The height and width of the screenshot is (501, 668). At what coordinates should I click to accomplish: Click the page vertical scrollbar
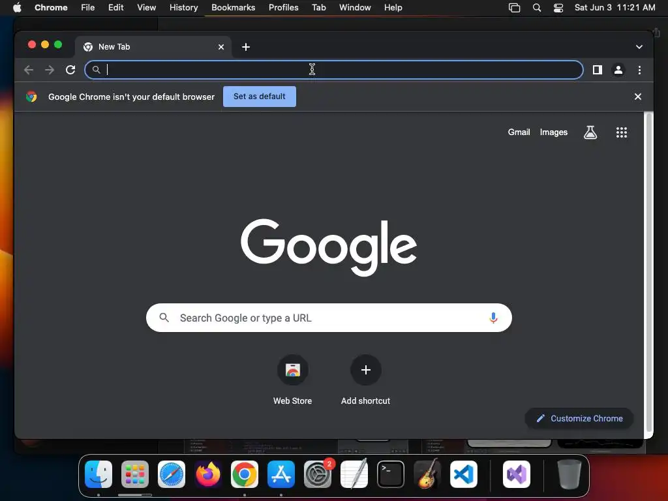coord(649,273)
